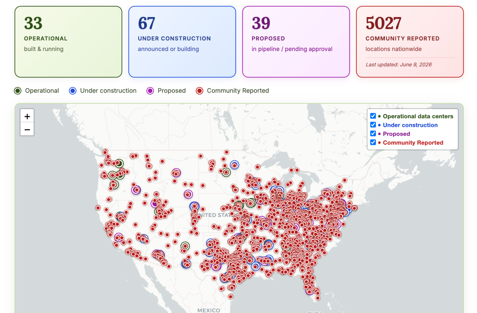Click the Community Reported label in map layers

click(413, 142)
